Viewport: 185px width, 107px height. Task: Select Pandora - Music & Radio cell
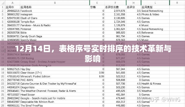point(55,25)
